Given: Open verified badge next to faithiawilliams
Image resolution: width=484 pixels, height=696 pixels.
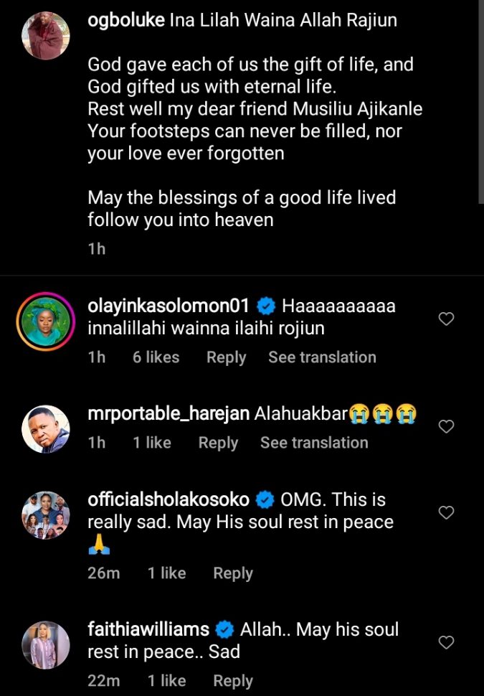Looking at the screenshot, I should [224, 630].
